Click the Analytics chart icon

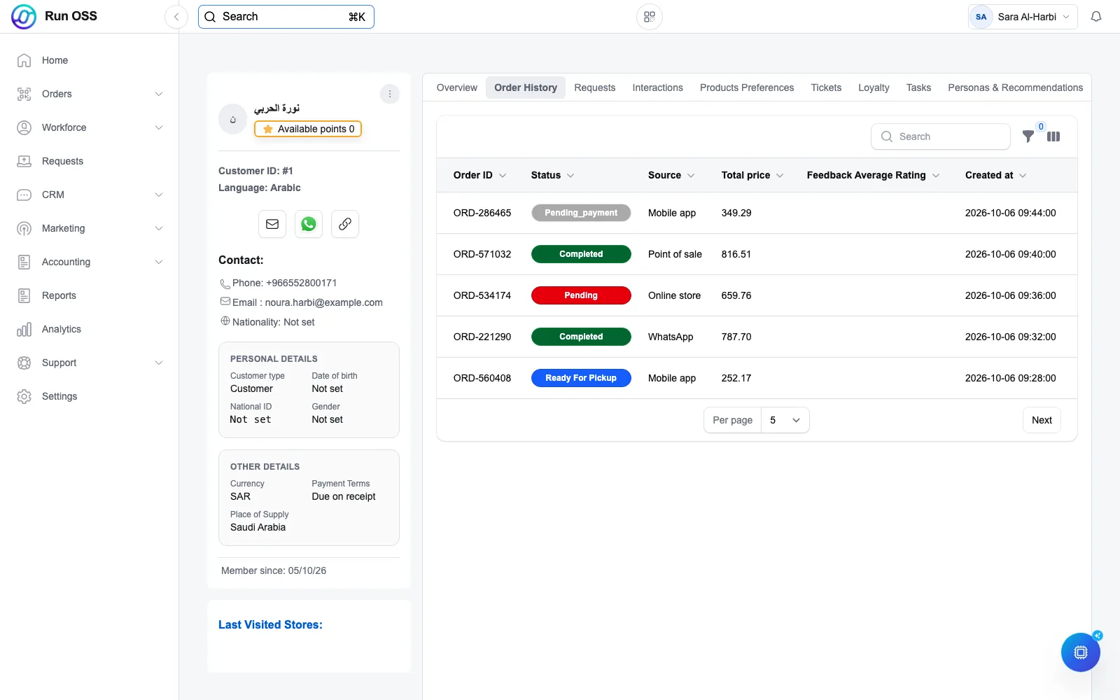[x=24, y=329]
